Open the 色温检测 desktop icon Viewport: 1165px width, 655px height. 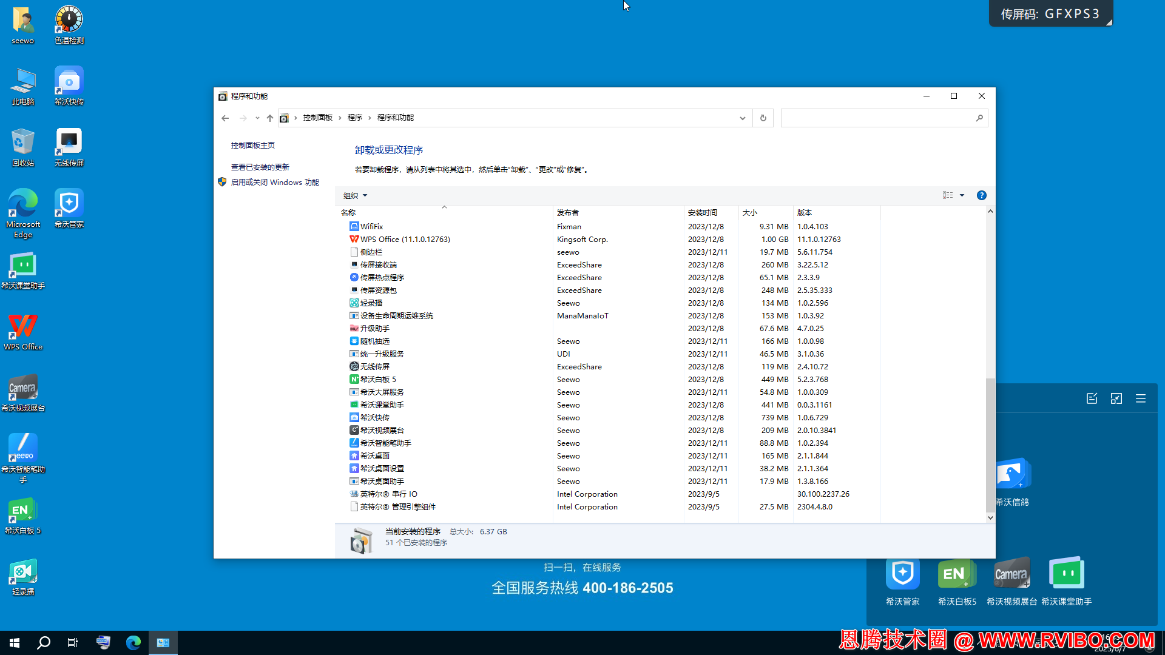pos(69,25)
